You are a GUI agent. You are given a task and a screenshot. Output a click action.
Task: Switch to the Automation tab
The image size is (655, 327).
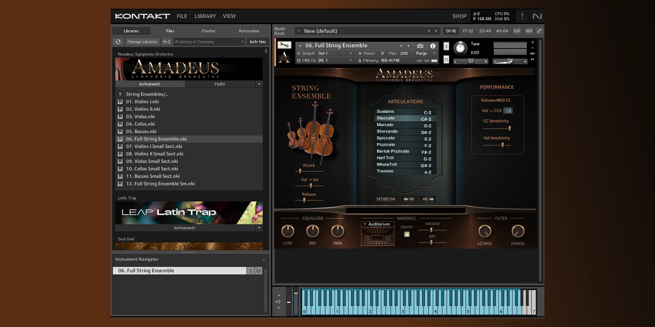click(x=249, y=31)
